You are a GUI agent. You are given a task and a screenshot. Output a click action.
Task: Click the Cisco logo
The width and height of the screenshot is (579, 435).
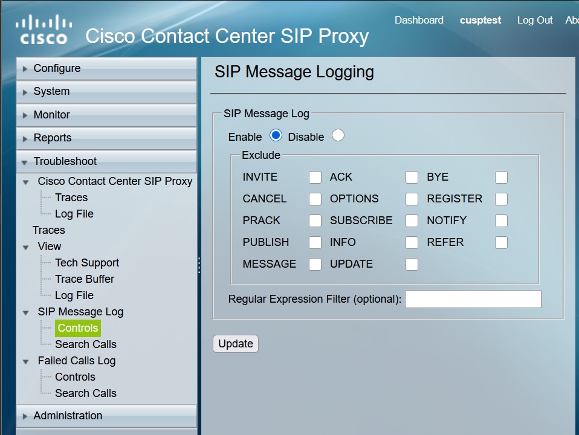point(44,30)
